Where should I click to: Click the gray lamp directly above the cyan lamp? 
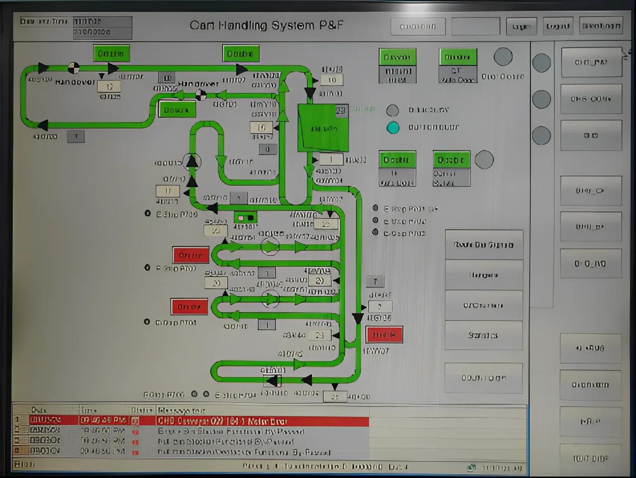[393, 110]
